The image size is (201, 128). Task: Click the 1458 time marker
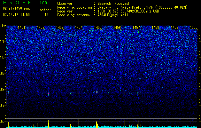click(155, 27)
